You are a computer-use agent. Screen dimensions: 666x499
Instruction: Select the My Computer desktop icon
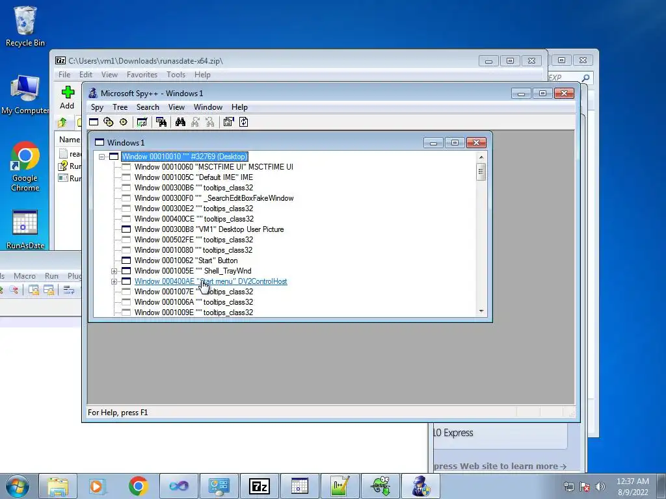point(25,95)
